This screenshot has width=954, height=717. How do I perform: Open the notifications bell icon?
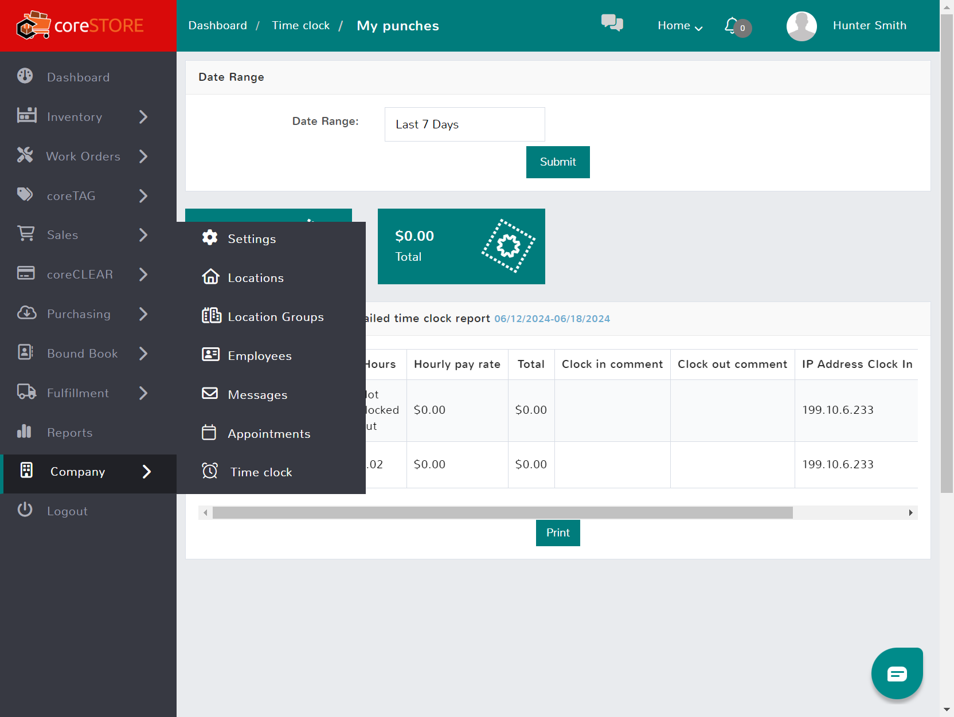pos(732,25)
